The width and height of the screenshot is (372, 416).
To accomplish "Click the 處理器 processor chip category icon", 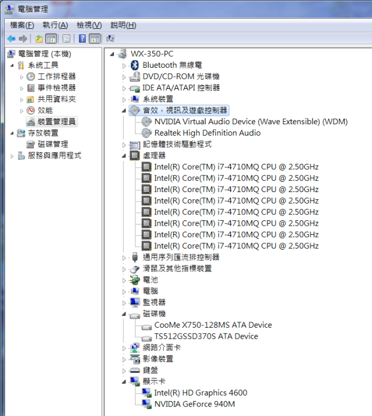I will coord(134,155).
